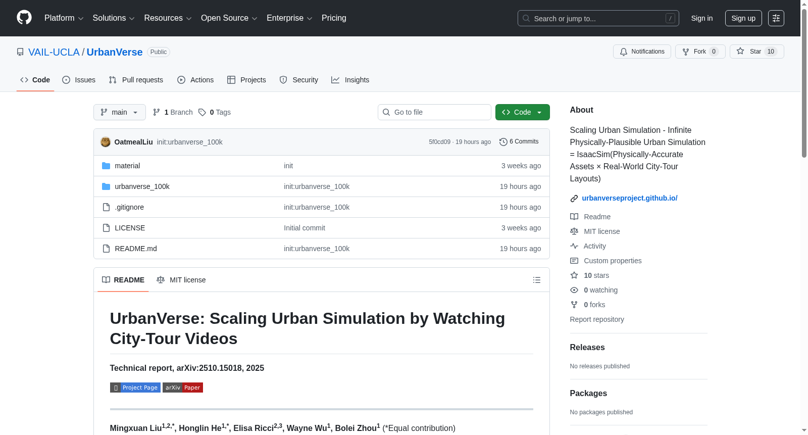
Task: Expand the Solutions menu
Action: (114, 18)
